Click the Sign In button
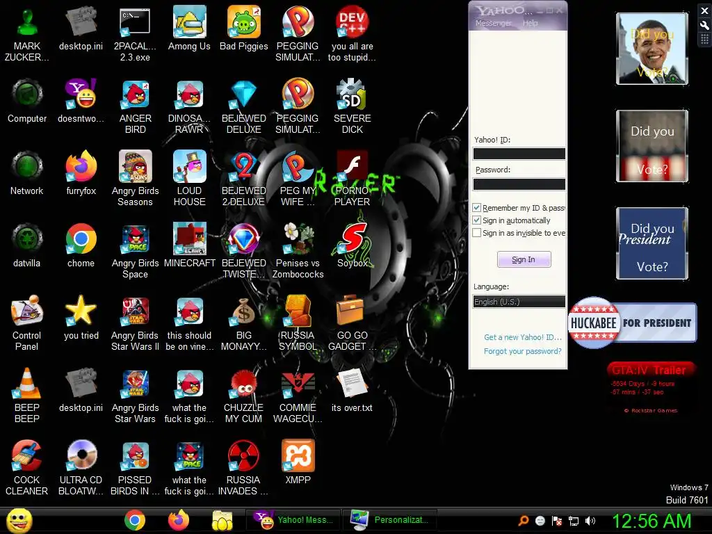The height and width of the screenshot is (534, 712). point(524,259)
